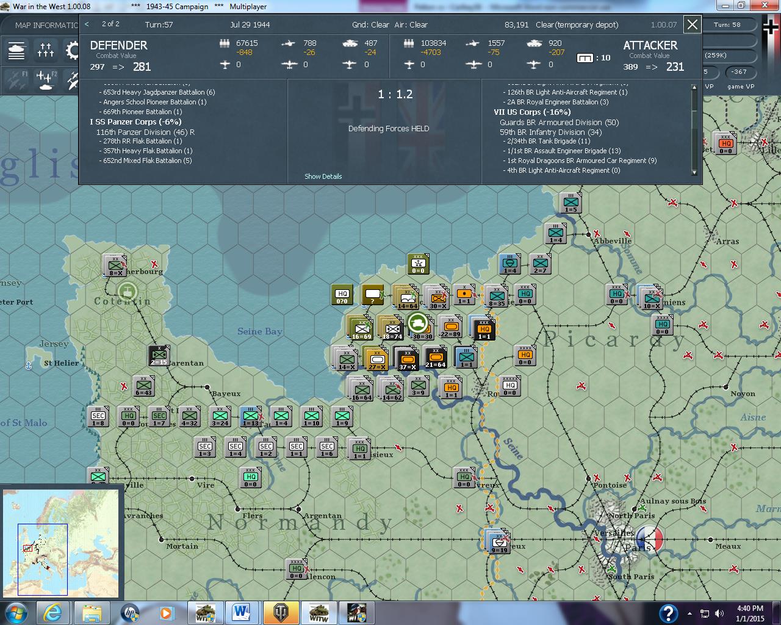Select counter 6=43 on Cotentin
The width and height of the screenshot is (781, 625).
[143, 386]
